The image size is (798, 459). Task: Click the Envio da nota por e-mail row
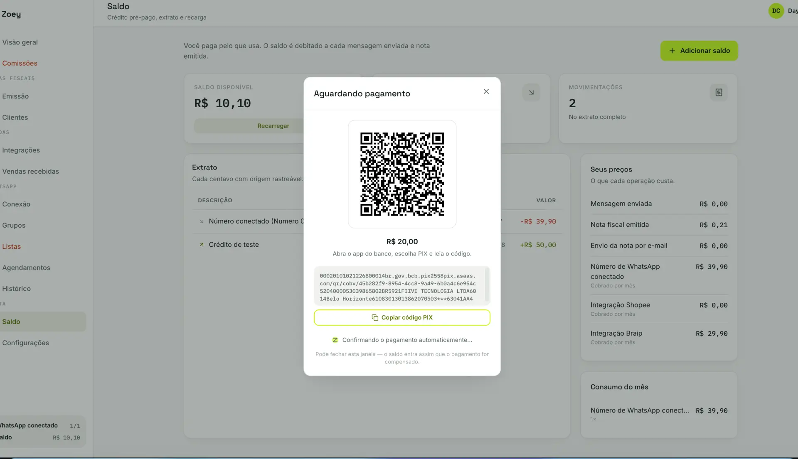click(x=659, y=245)
